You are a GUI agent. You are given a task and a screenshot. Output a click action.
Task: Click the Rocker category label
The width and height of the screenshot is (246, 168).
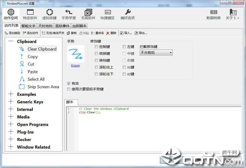24,139
